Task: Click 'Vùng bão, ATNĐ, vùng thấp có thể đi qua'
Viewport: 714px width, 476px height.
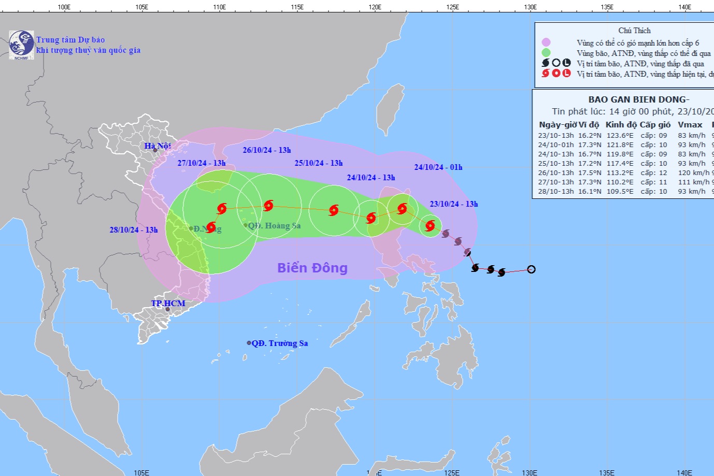Action: click(644, 53)
